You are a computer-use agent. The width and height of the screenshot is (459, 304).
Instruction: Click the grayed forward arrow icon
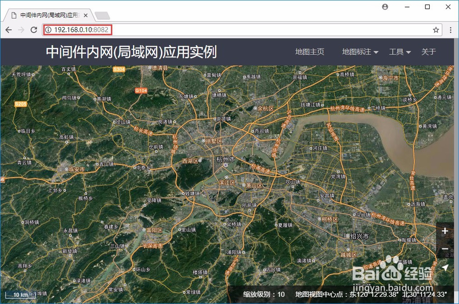(21, 29)
